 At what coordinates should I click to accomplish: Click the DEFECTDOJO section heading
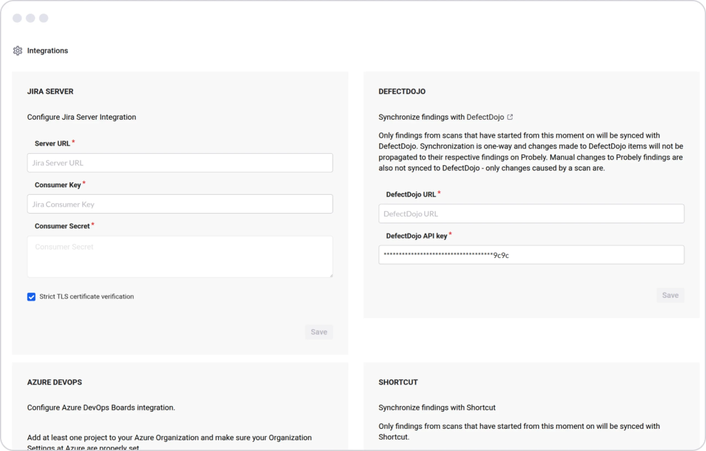click(x=402, y=91)
